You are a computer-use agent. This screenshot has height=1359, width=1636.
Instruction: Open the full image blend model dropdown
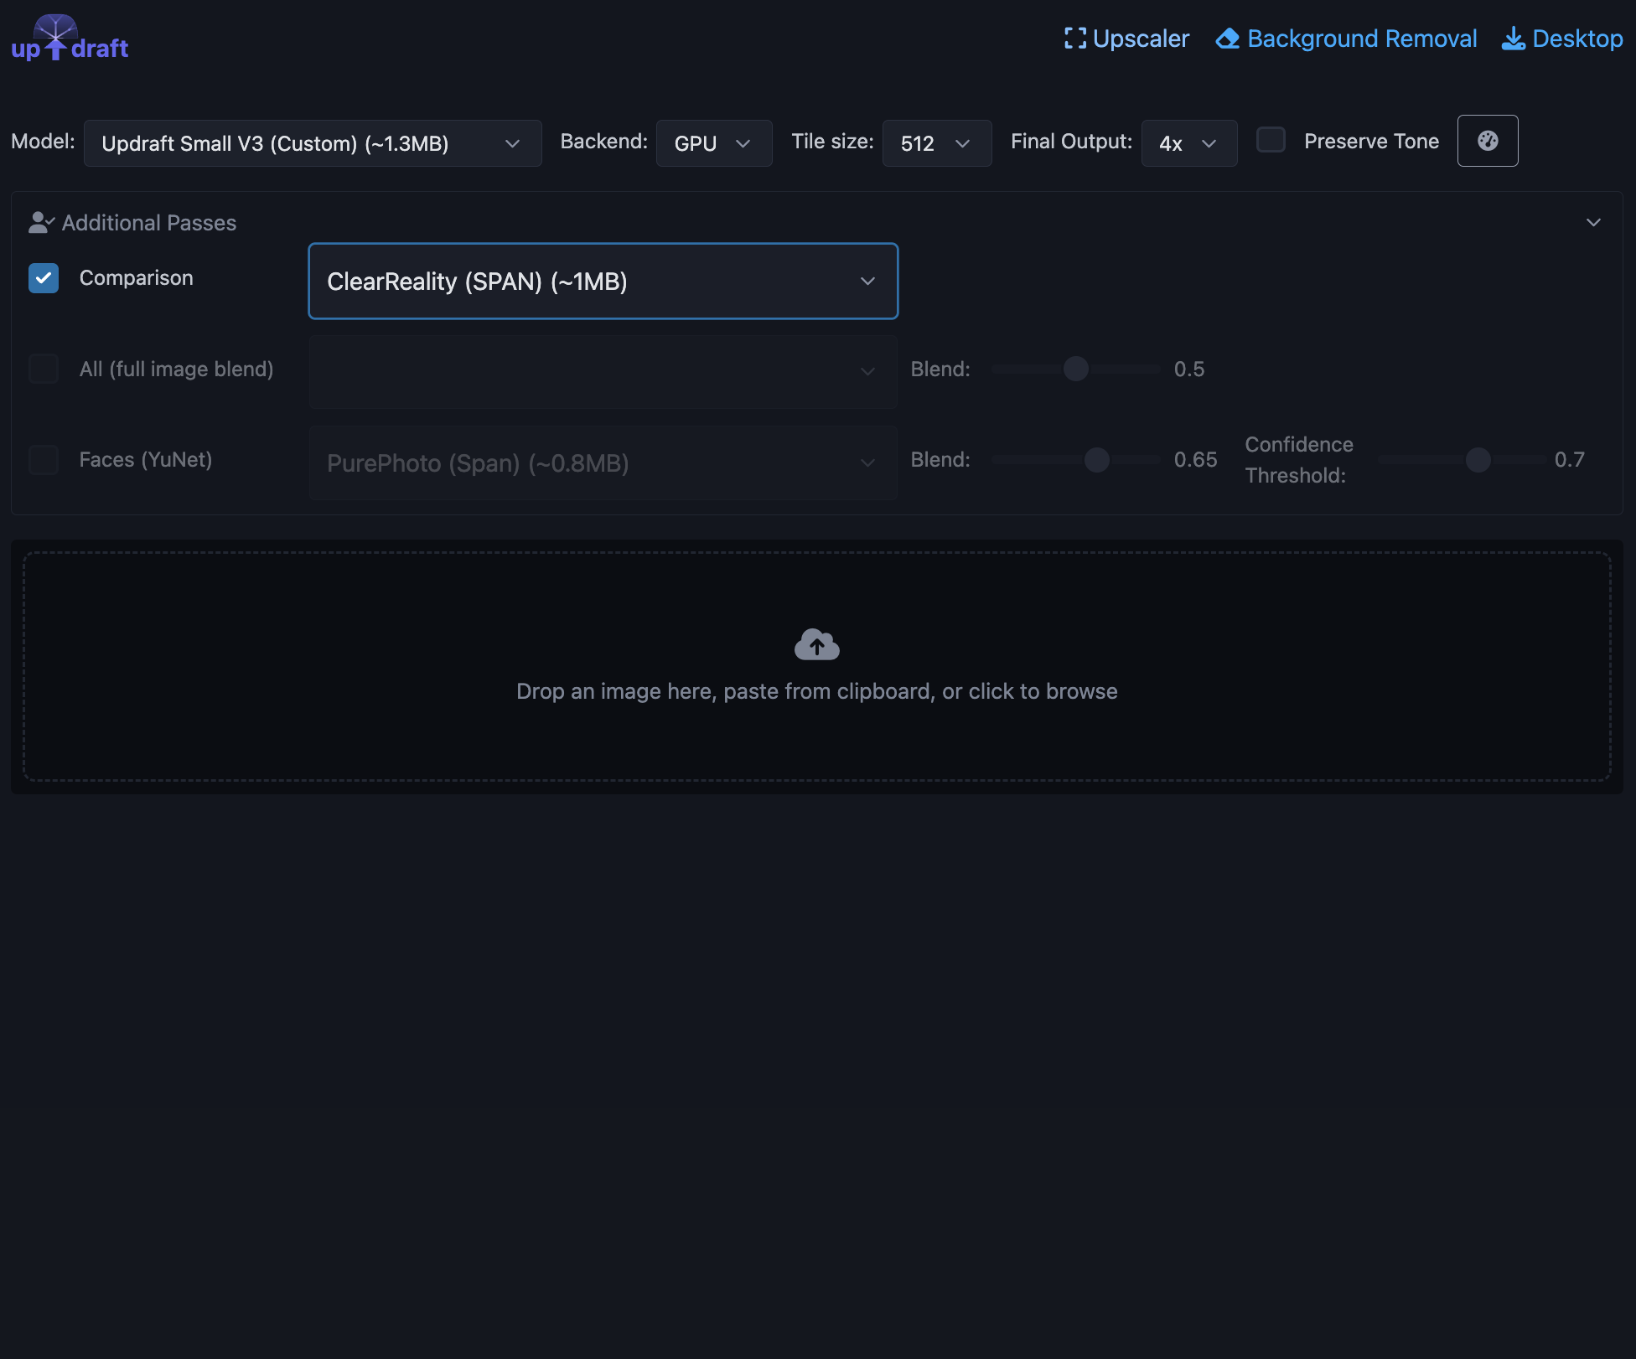tap(603, 372)
